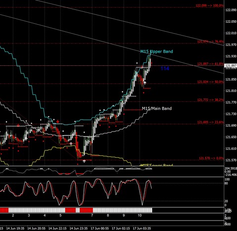Click the M15/Main Band label
The height and width of the screenshot is (231, 237).
(x=157, y=108)
